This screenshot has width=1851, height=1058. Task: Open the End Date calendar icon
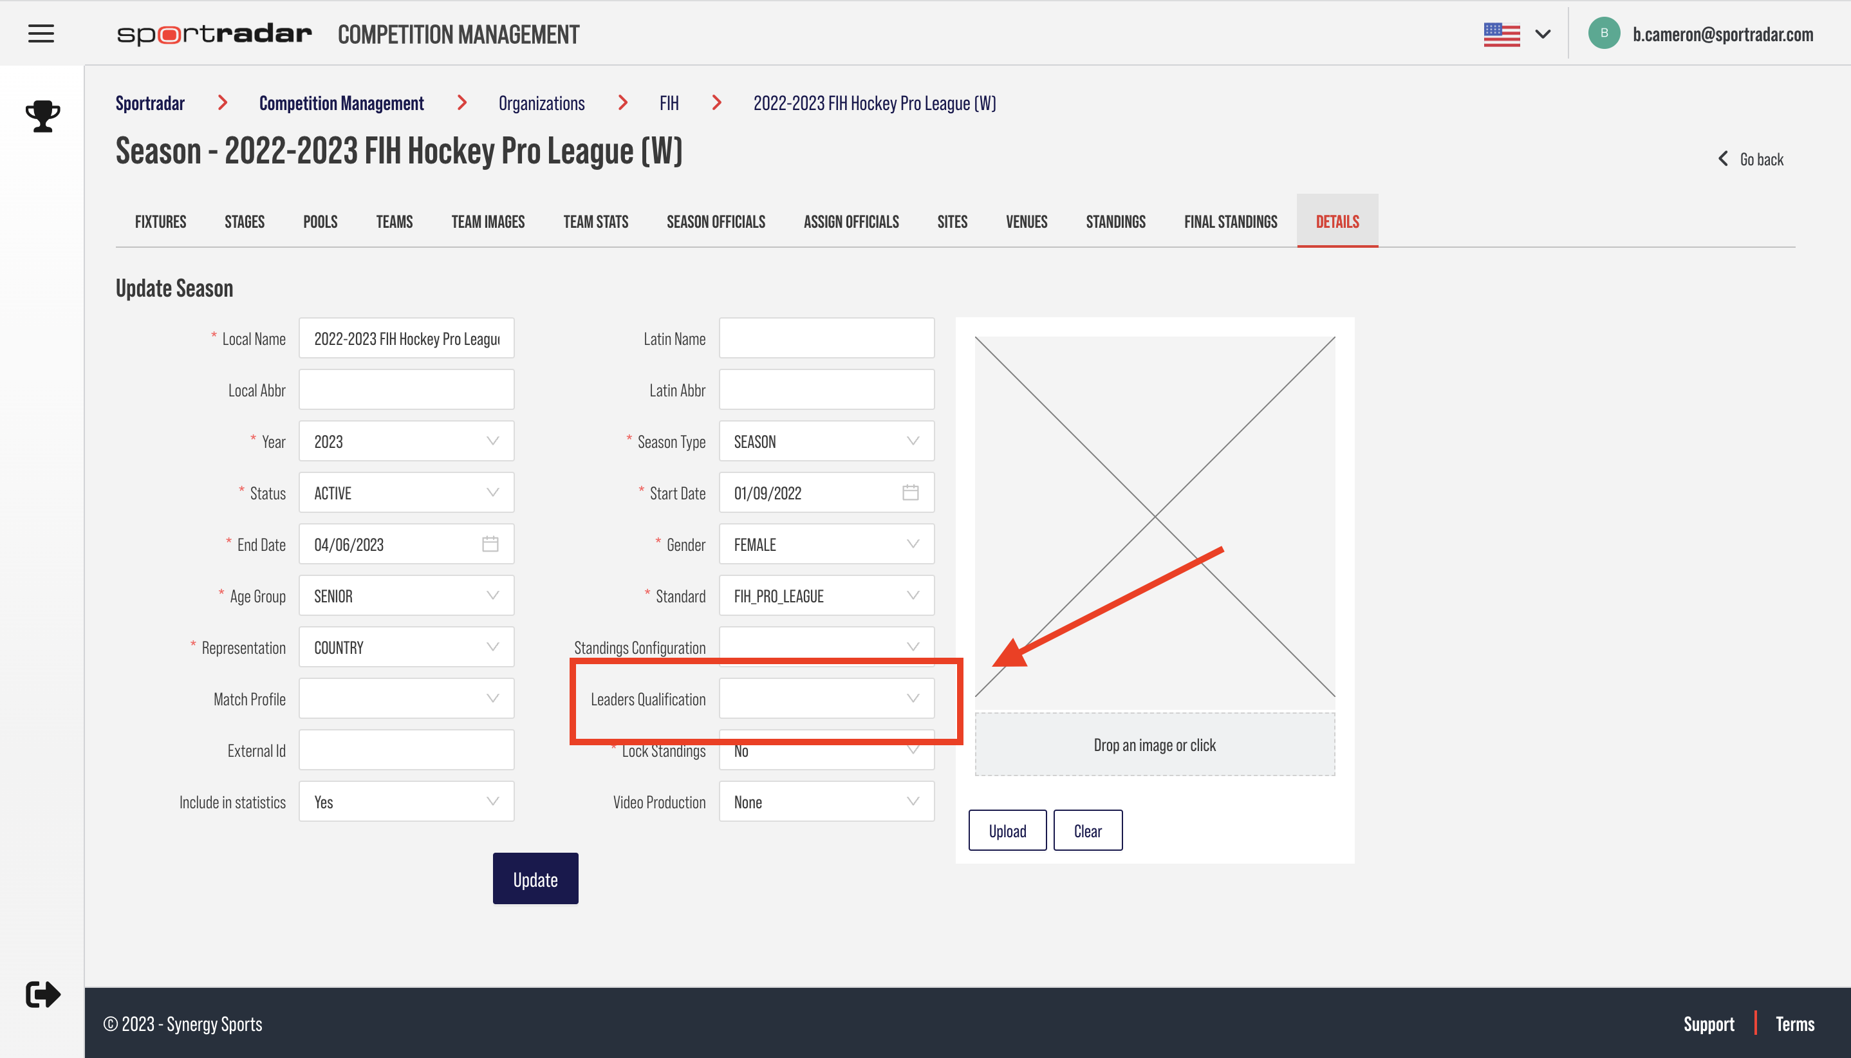pyautogui.click(x=490, y=544)
